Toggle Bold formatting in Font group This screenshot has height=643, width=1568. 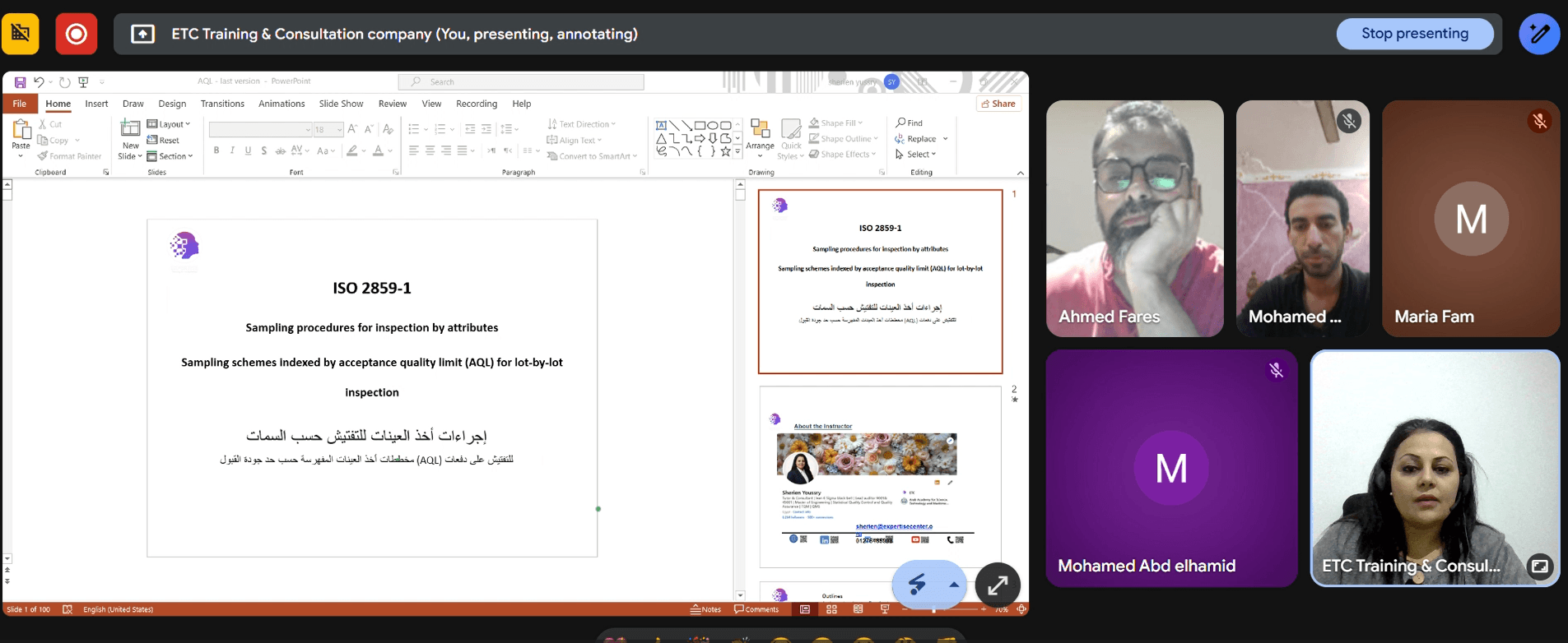[x=216, y=150]
